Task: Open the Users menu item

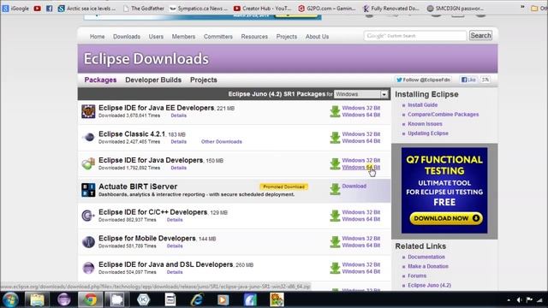Action: point(156,36)
